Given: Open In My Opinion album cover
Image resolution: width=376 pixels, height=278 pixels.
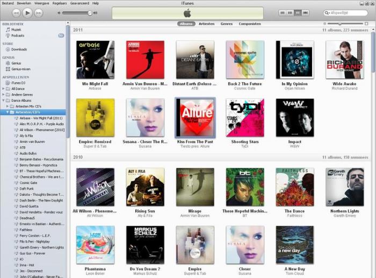Looking at the screenshot, I should click(295, 60).
